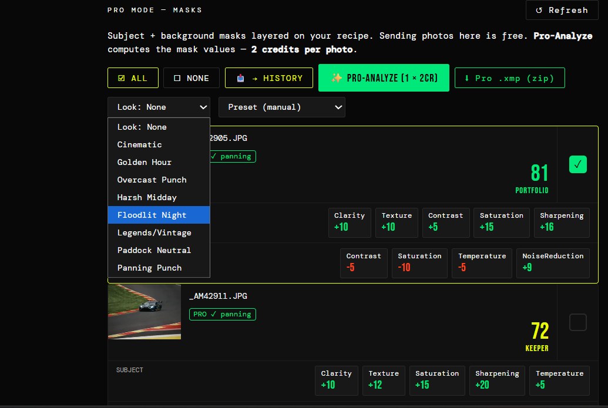Choose the Golden Hour look
The width and height of the screenshot is (608, 408).
coord(159,163)
